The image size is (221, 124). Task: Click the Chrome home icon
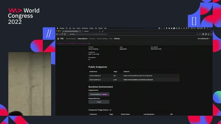65,34
